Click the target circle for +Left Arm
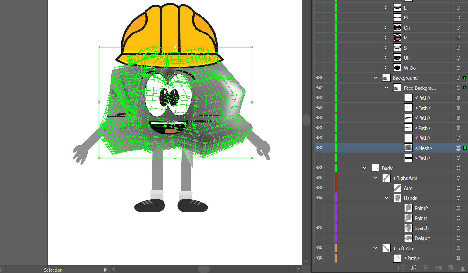Screen dimensions: 468x273 458,248
